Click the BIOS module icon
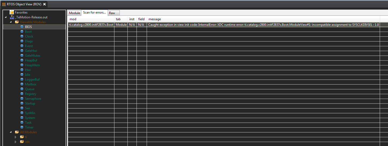 [x=22, y=27]
